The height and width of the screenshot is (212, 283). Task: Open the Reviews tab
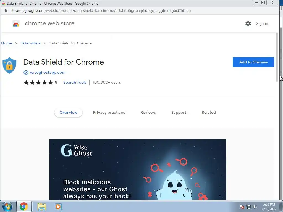(148, 113)
